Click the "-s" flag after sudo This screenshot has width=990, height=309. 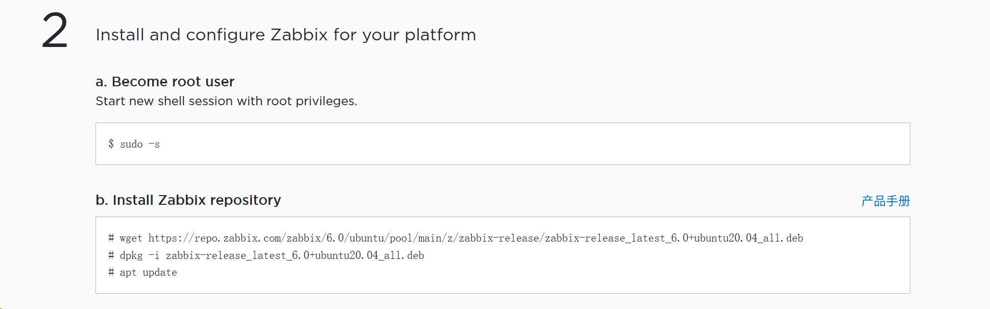pos(154,145)
